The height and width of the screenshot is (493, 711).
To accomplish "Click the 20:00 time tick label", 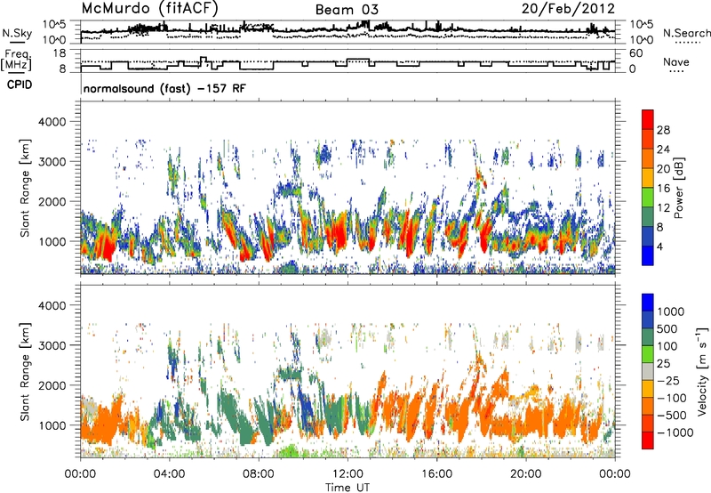I will (x=525, y=474).
